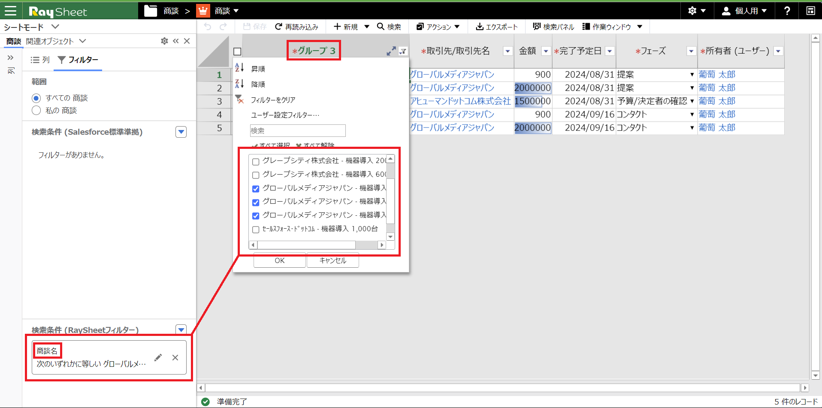Close the side panel with X

(x=187, y=41)
